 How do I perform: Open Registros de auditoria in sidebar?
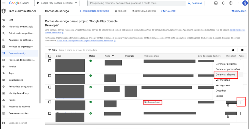click(x=19, y=107)
